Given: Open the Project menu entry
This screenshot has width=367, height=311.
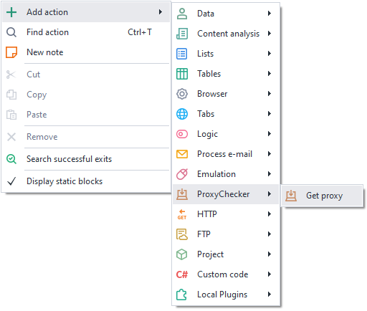Looking at the screenshot, I should tap(226, 254).
